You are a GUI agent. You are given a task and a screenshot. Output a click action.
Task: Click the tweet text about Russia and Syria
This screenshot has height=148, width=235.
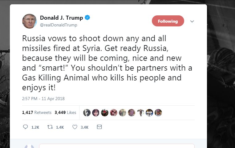pos(105,64)
